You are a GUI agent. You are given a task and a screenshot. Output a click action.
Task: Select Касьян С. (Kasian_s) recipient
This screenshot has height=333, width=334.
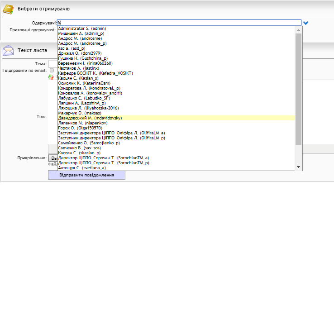(x=176, y=78)
